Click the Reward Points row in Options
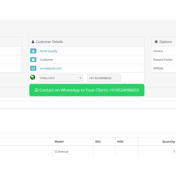Image resolution: width=176 pixels, height=176 pixels. pyautogui.click(x=164, y=60)
